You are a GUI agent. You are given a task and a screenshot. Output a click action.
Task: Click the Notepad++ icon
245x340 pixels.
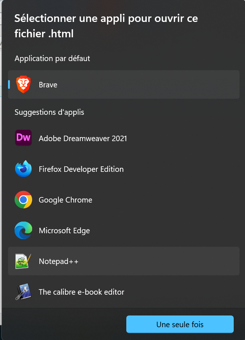[23, 261]
